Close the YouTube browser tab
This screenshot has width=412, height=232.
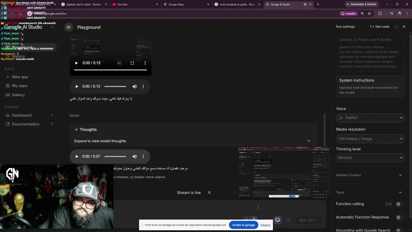[x=157, y=5]
